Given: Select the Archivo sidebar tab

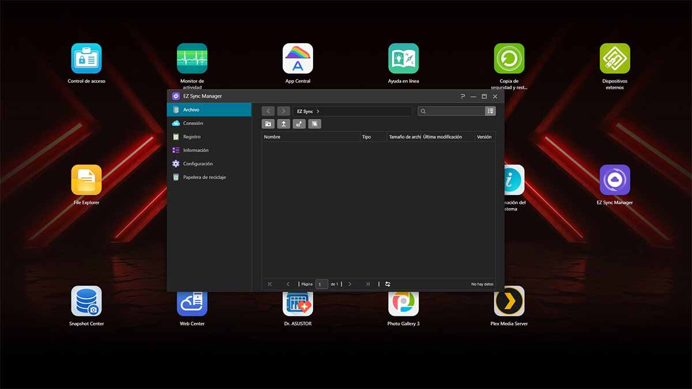Looking at the screenshot, I should (209, 109).
